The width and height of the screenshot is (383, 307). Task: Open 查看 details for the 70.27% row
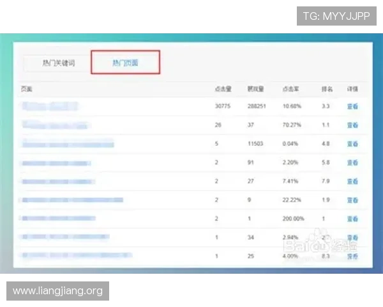(x=352, y=125)
